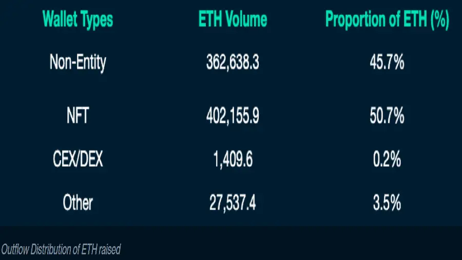Select the CEX/DEX wallet type cell
Viewport: 462px width, 260px height.
[78, 160]
